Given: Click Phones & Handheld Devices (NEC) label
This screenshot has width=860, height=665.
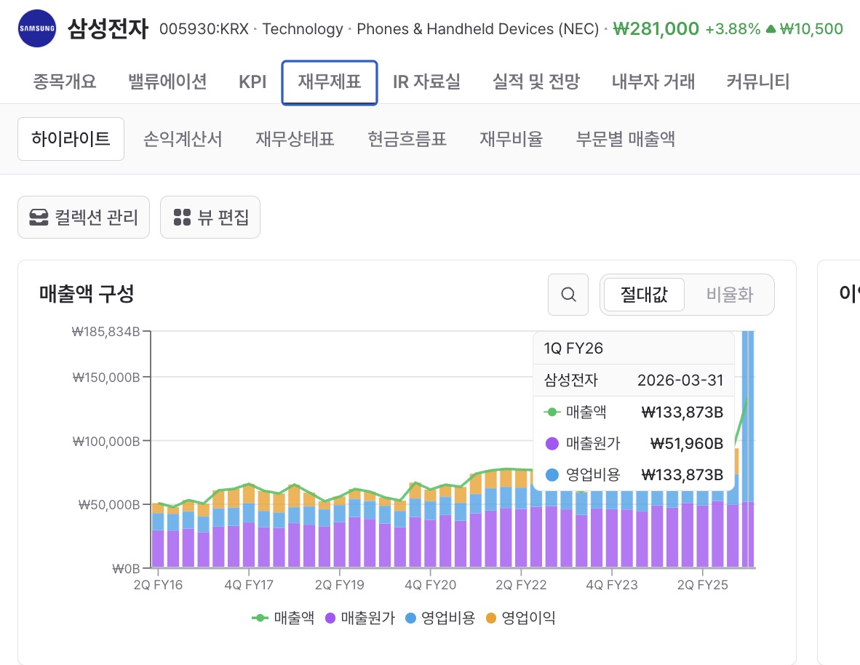Looking at the screenshot, I should (x=478, y=29).
